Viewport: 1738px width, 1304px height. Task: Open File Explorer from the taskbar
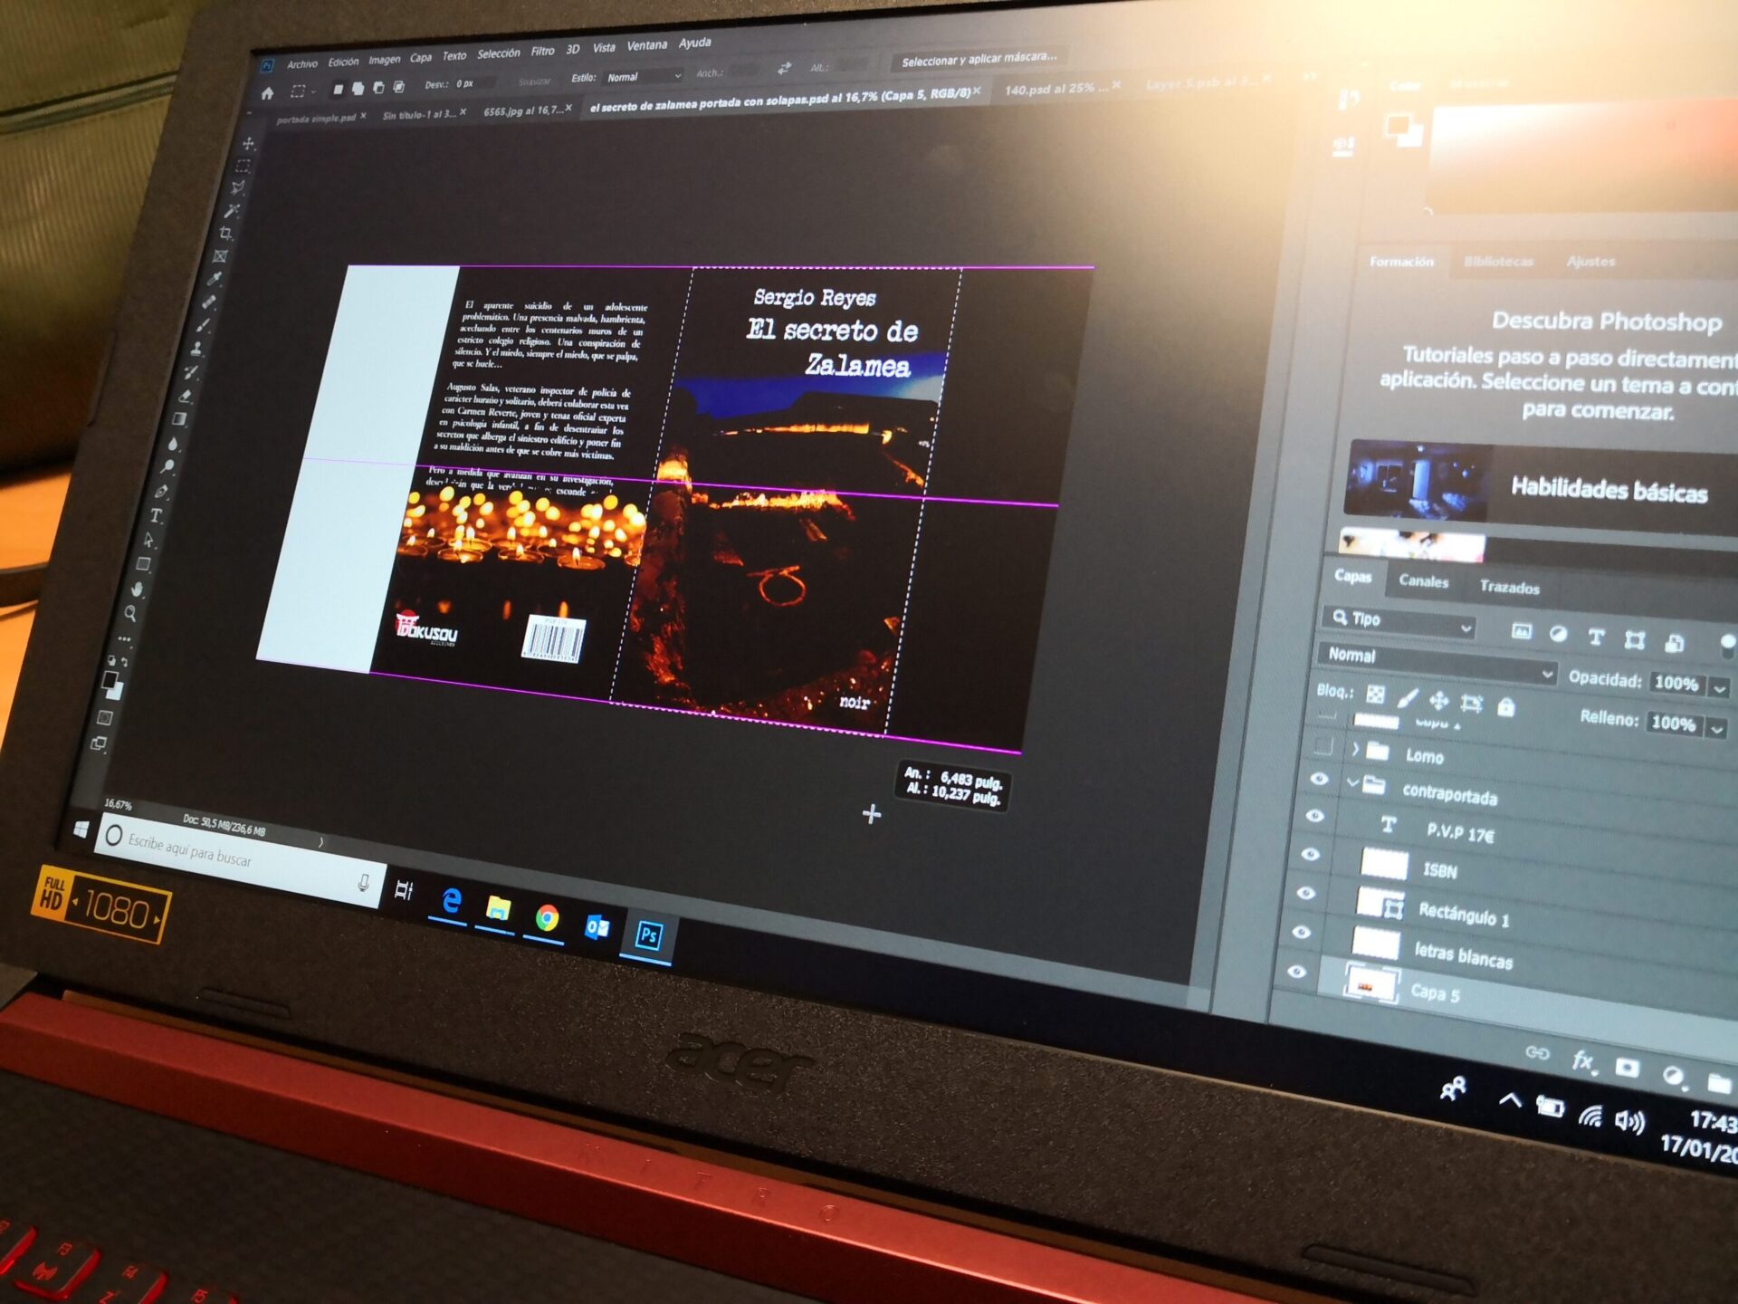[498, 909]
